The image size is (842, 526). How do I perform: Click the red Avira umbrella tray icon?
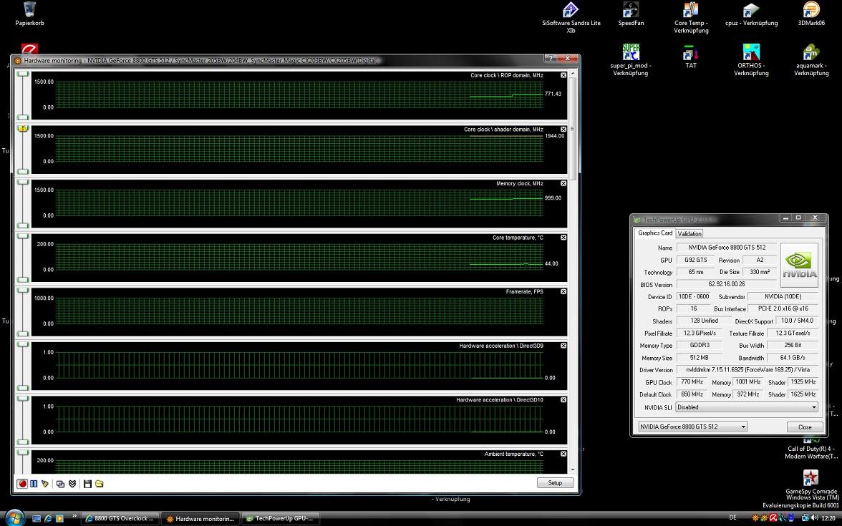point(773,518)
